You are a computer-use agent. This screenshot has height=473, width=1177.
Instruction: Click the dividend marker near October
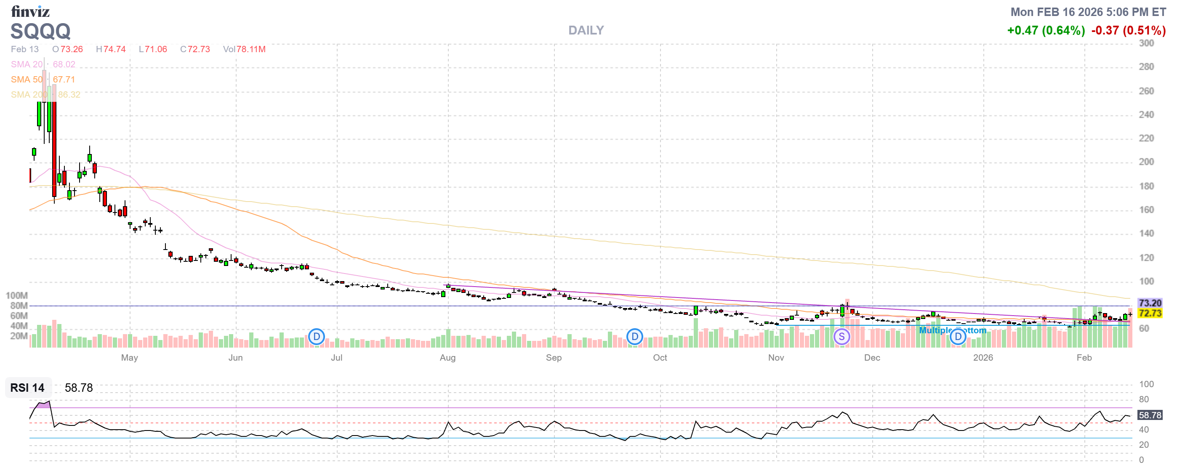point(634,337)
